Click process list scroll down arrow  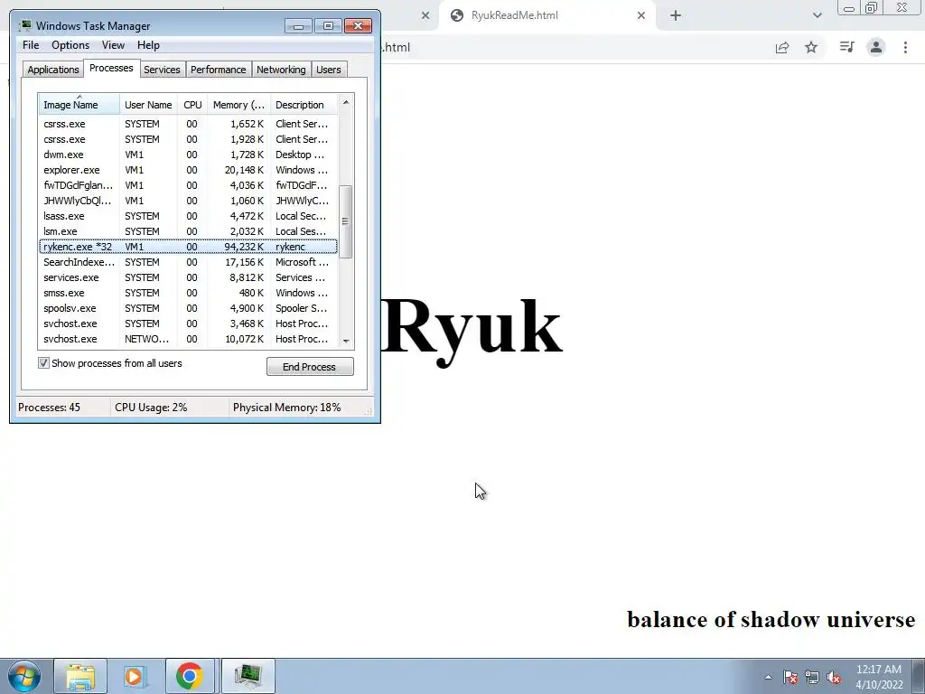tap(346, 341)
